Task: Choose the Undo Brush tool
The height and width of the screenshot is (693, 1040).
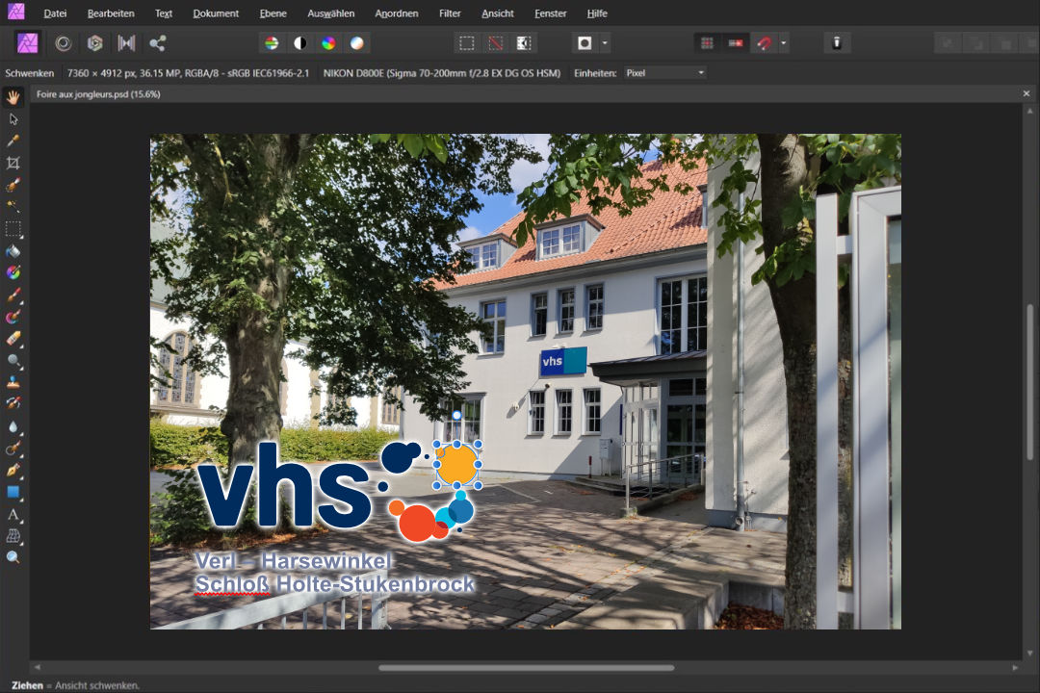Action: coord(13,404)
